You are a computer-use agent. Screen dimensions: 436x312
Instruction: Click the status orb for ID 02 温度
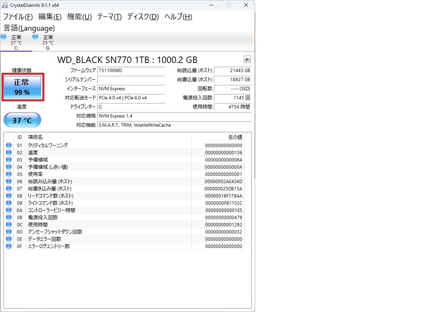click(x=9, y=153)
